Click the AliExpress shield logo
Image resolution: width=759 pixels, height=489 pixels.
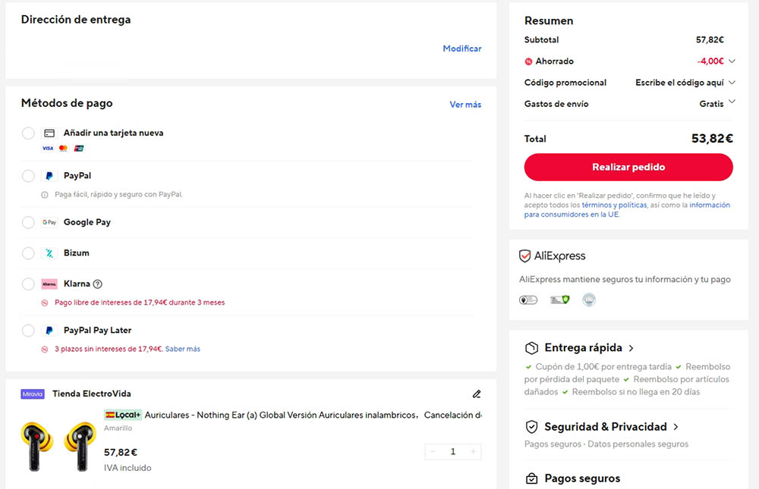tap(524, 255)
